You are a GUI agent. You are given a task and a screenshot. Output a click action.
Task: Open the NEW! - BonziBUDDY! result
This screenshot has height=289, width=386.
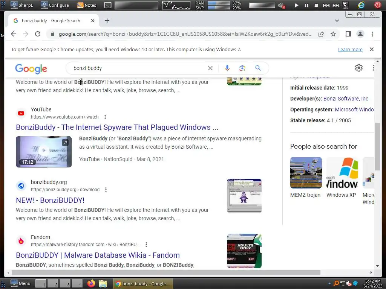tap(50, 200)
